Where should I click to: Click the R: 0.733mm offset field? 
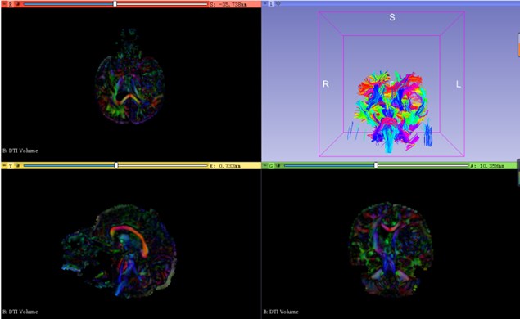coord(224,166)
